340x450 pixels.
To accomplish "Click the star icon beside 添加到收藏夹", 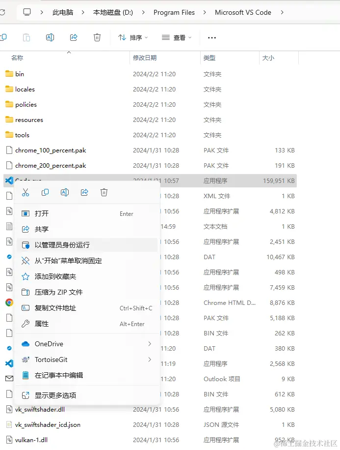I will (x=26, y=276).
